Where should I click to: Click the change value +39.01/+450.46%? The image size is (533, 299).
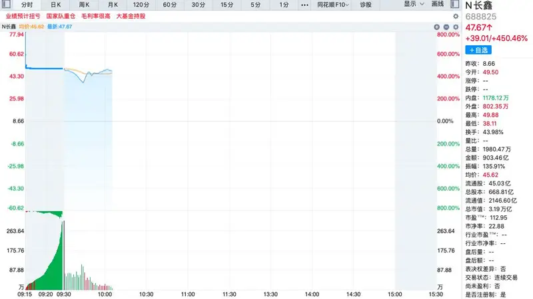click(x=496, y=39)
